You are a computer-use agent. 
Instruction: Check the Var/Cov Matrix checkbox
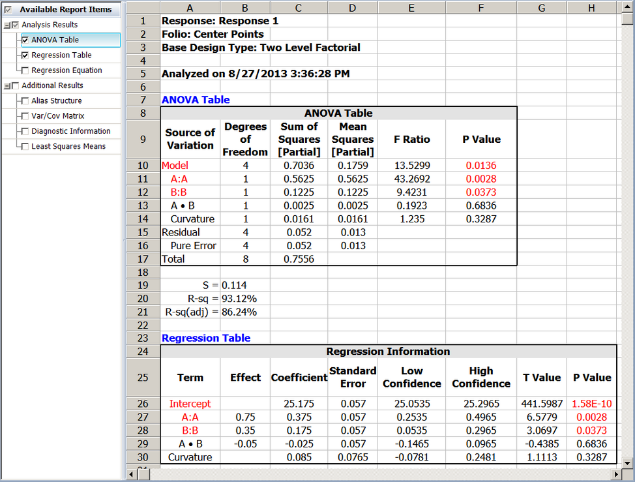(x=25, y=116)
